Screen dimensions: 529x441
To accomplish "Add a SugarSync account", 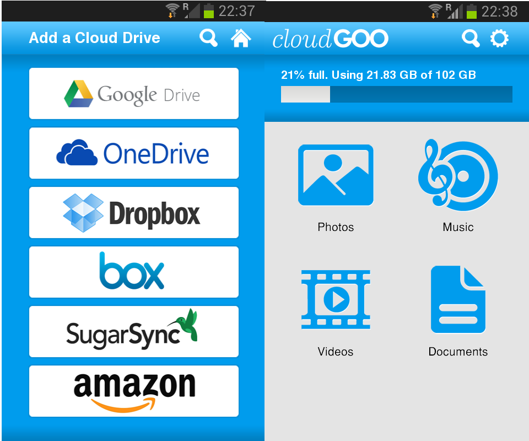I will pyautogui.click(x=134, y=332).
